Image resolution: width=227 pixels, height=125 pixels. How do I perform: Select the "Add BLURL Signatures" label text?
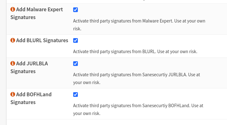pos(42,41)
